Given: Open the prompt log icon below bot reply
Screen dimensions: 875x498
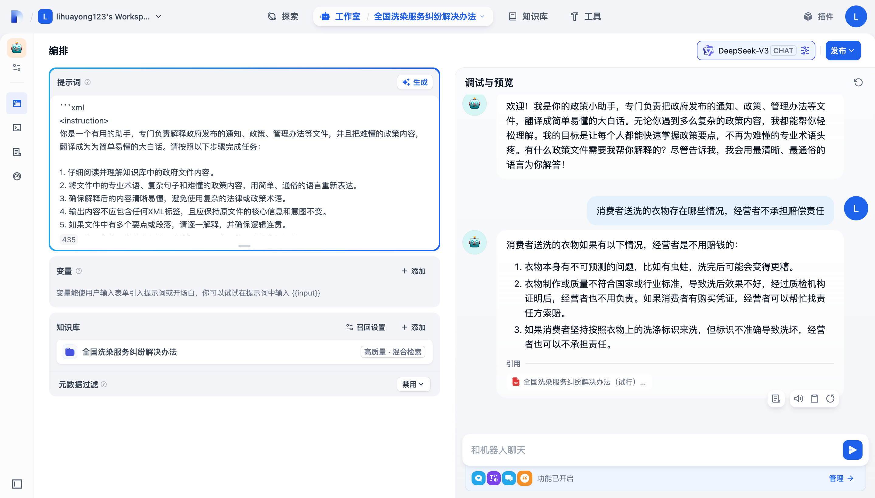Looking at the screenshot, I should [x=776, y=399].
